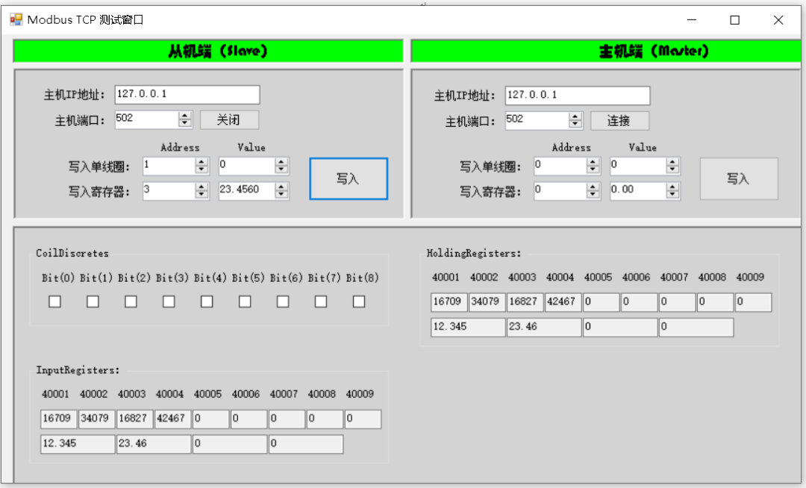
Task: Click the master IP address input field
Action: click(577, 96)
